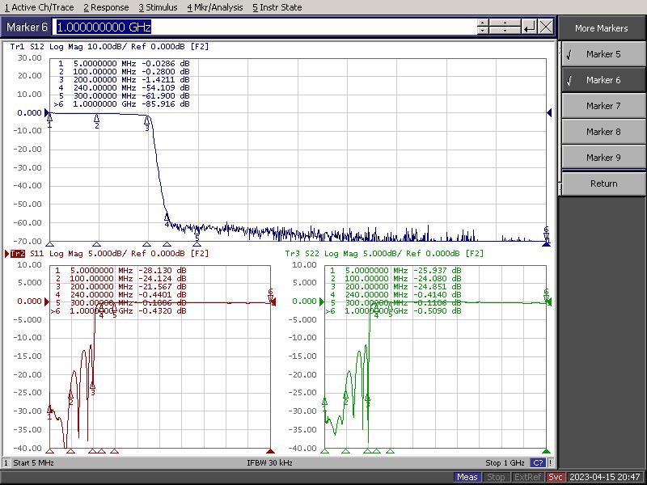Viewport: 647px width, 485px height.
Task: Open the Instr State menu
Action: tap(277, 7)
